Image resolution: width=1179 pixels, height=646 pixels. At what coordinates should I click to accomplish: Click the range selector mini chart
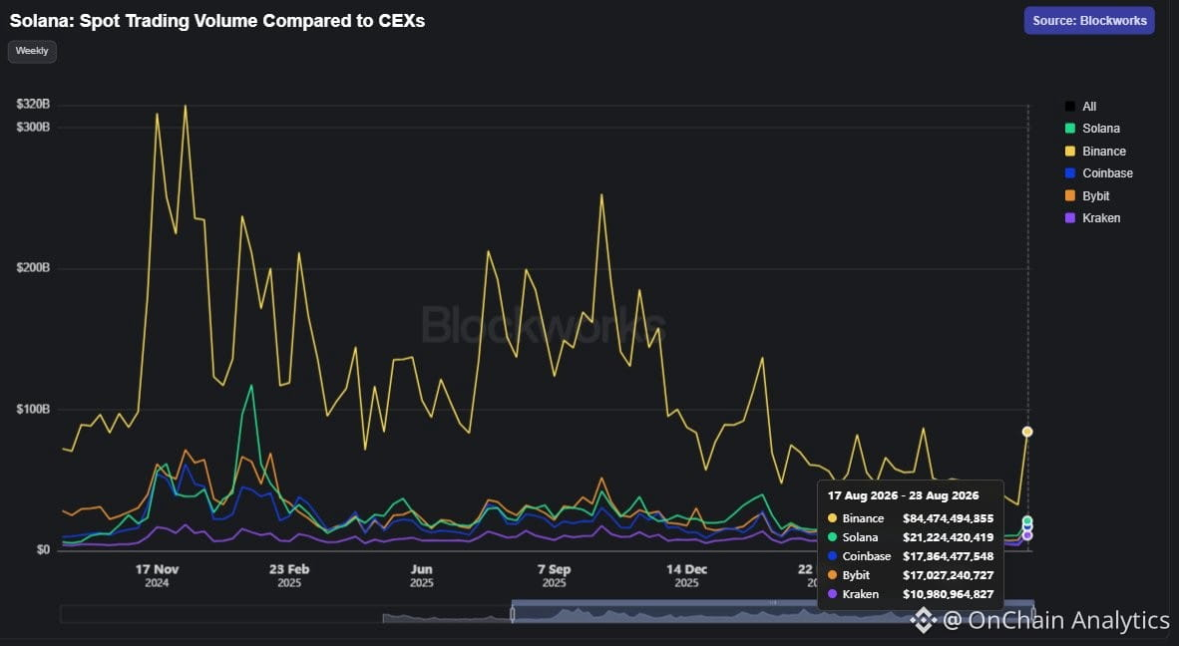(x=547, y=614)
